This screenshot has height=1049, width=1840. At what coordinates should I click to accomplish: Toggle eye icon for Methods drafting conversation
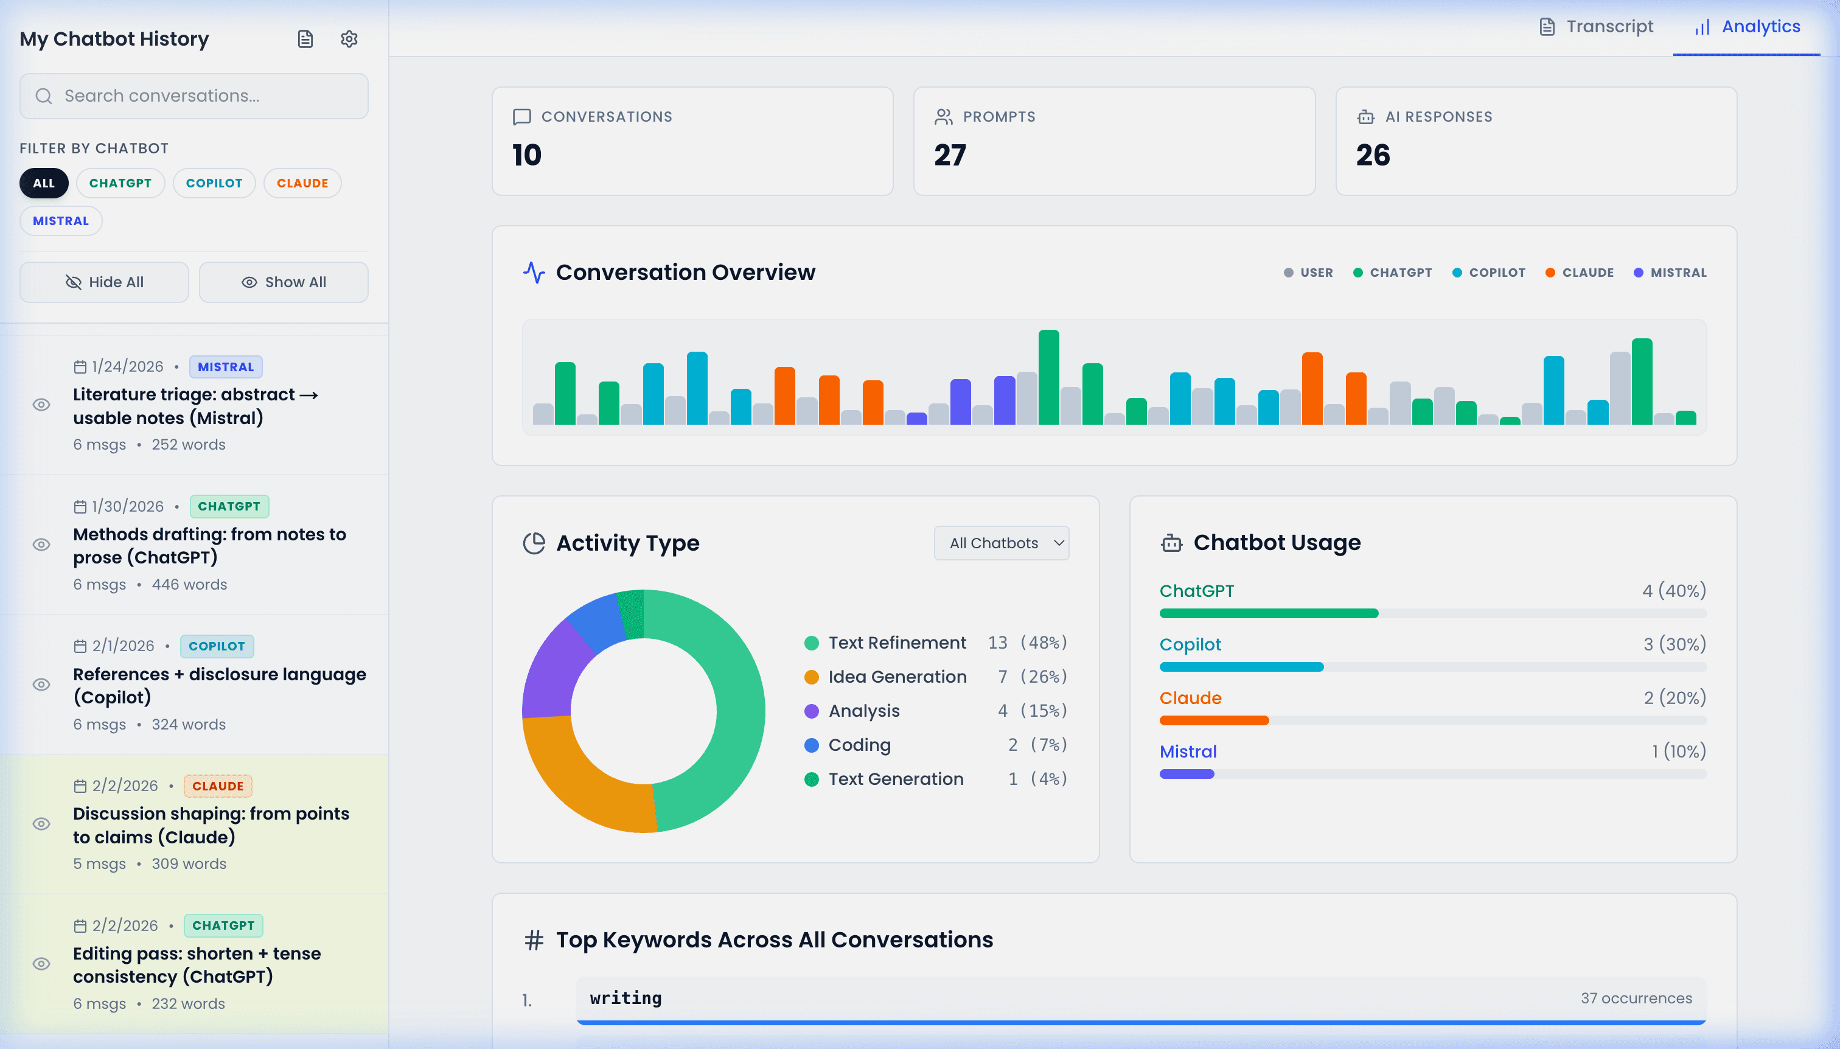(42, 545)
